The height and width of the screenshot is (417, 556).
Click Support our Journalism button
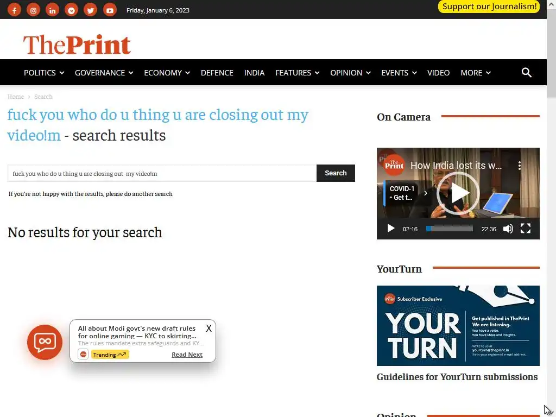489,7
